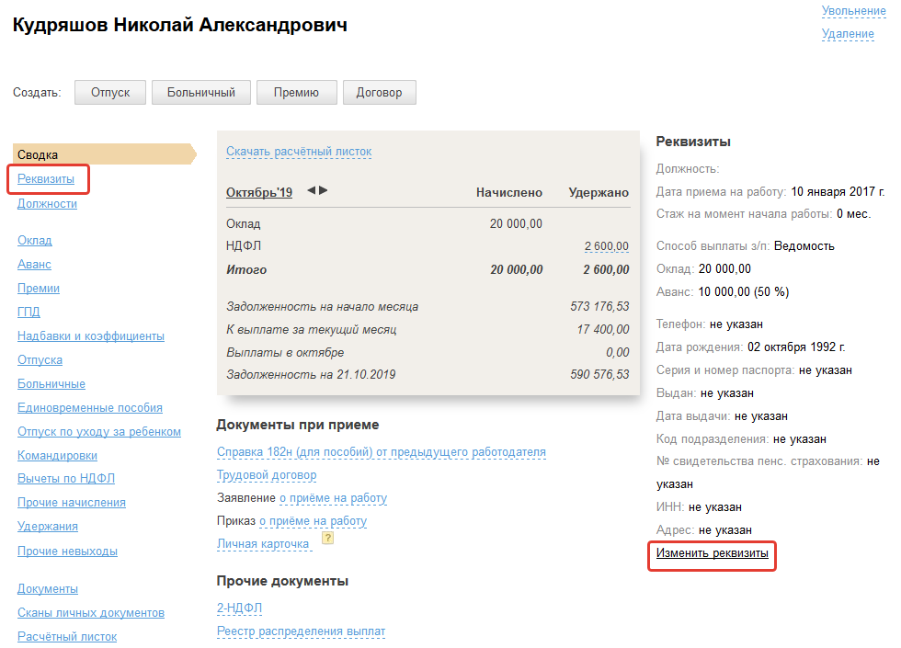Open the Трудовой договор document
The image size is (901, 648).
pyautogui.click(x=267, y=475)
